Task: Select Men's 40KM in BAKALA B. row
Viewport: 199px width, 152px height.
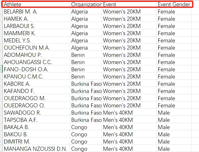Action: pos(129,127)
